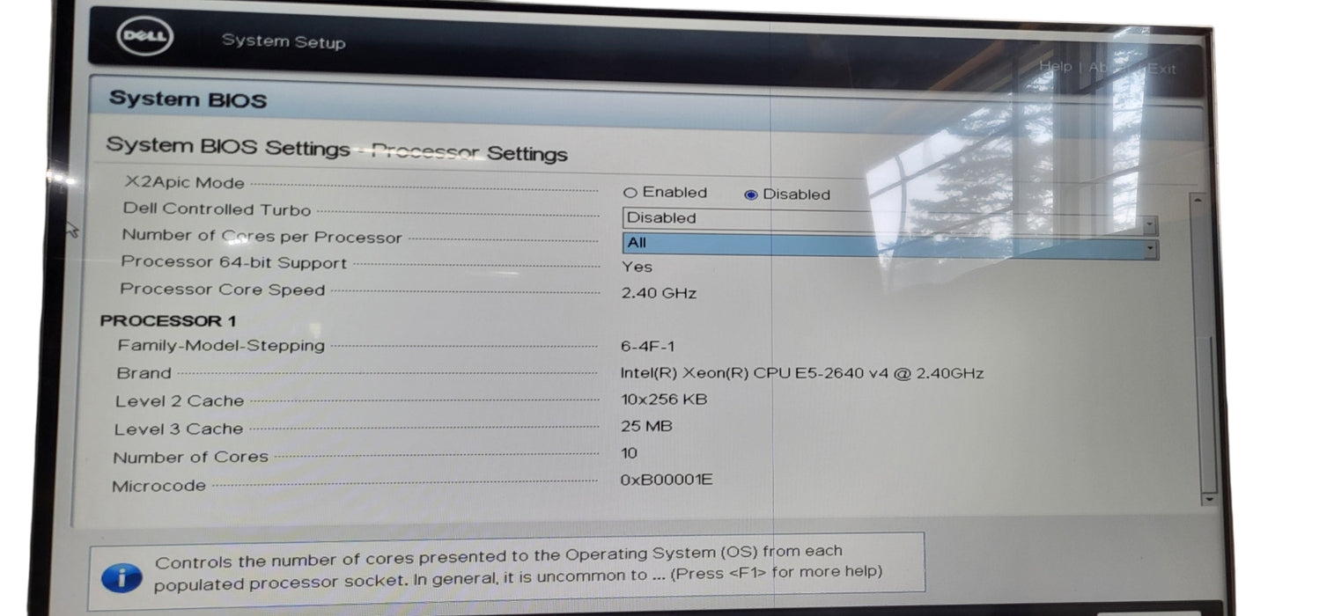The height and width of the screenshot is (616, 1334).
Task: Click the Processor Core Speed label
Action: click(x=222, y=290)
